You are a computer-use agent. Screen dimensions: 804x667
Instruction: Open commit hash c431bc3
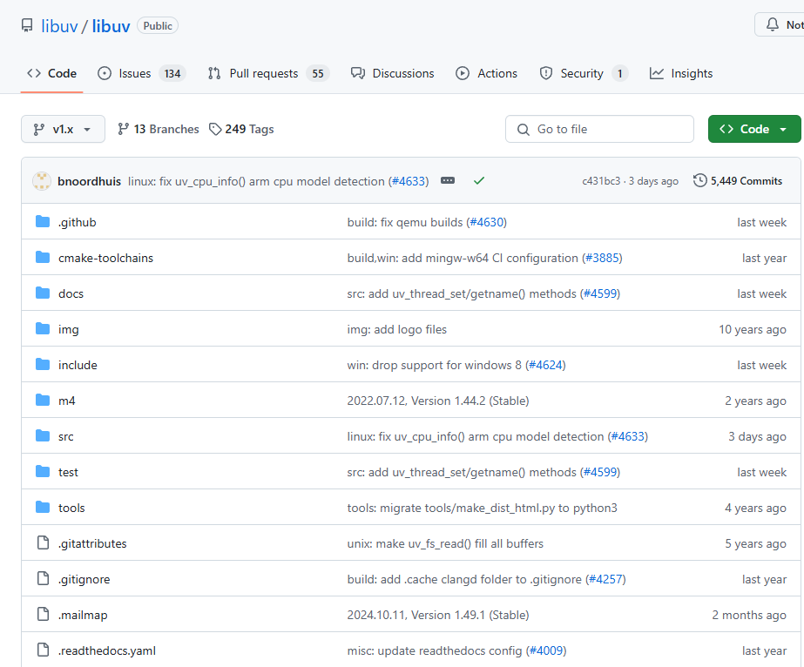click(x=601, y=181)
